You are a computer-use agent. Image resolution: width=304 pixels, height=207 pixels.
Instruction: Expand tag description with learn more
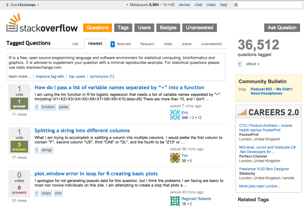[x=20, y=77]
